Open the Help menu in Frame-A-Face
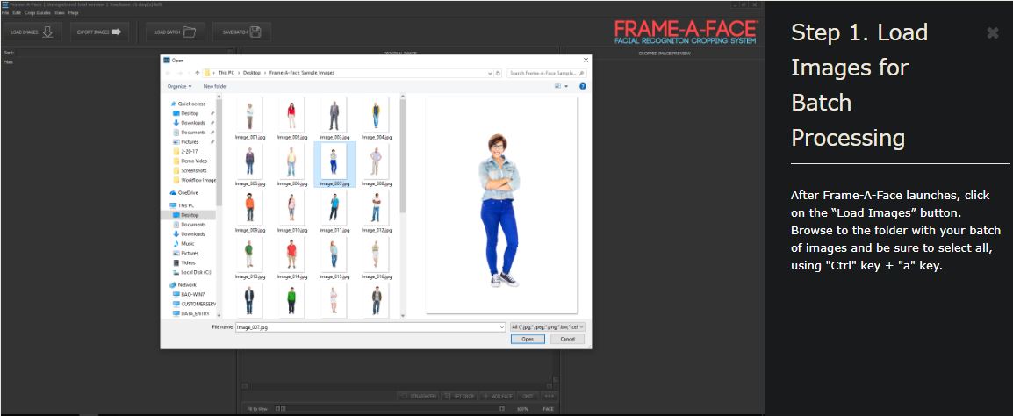Viewport: 1013px width, 416px height. click(73, 13)
